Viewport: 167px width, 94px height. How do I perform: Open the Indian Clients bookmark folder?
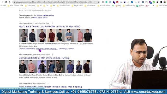click(x=90, y=6)
